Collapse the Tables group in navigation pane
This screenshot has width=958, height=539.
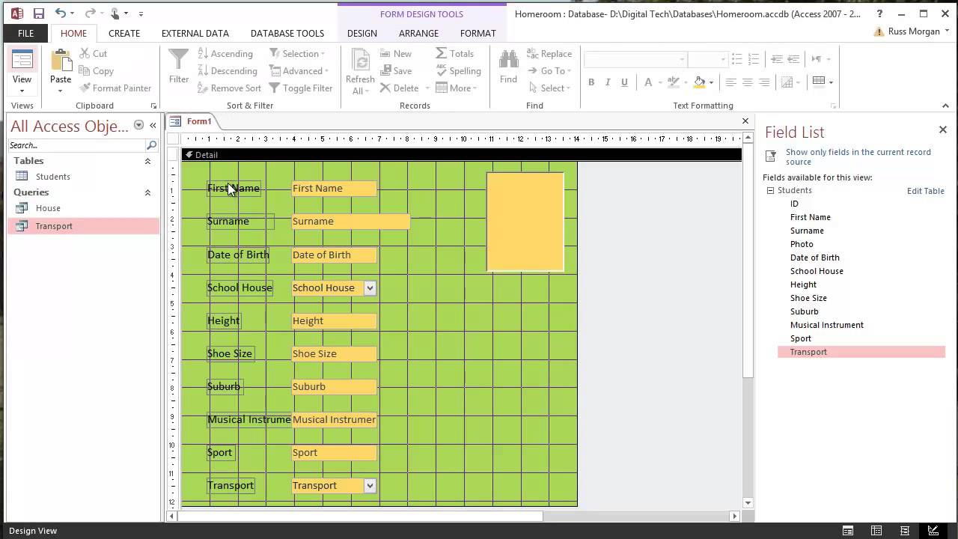click(x=147, y=161)
